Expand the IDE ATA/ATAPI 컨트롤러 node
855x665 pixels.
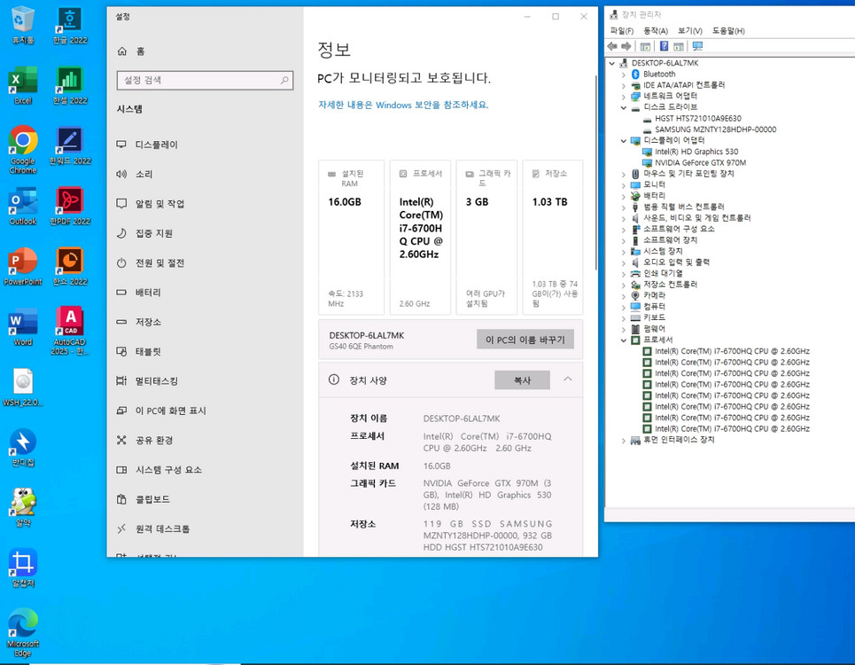tap(623, 86)
